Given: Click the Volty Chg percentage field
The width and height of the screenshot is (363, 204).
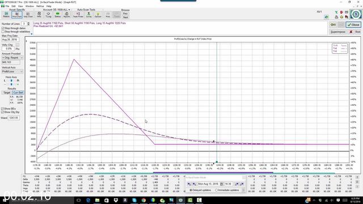Looking at the screenshot, I should pyautogui.click(x=8, y=49).
